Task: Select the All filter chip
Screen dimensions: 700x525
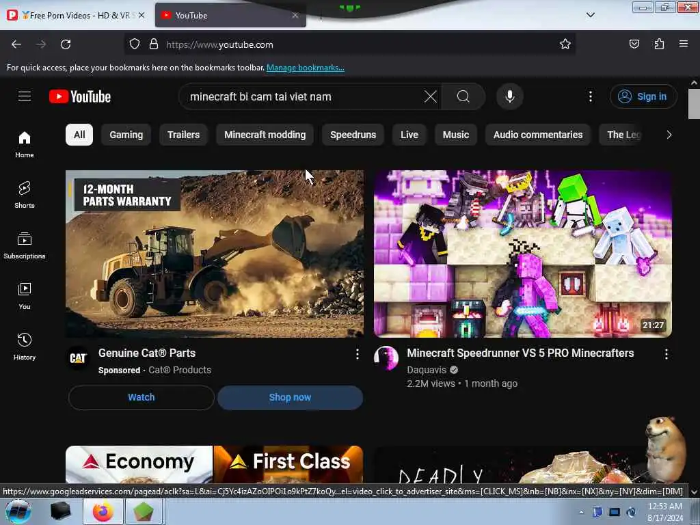Action: tap(79, 135)
